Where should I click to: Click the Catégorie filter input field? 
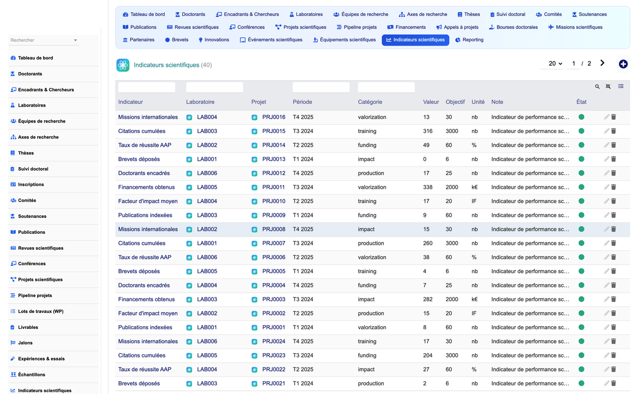pyautogui.click(x=386, y=87)
